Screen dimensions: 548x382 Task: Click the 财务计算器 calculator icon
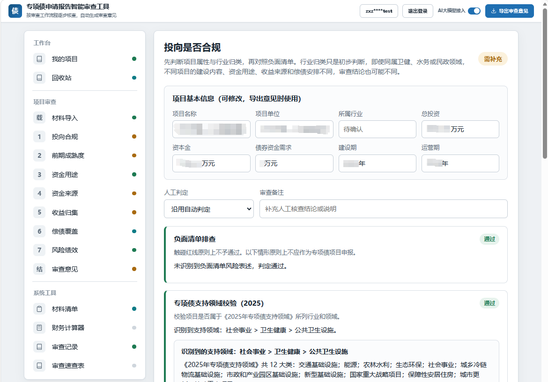coord(39,328)
